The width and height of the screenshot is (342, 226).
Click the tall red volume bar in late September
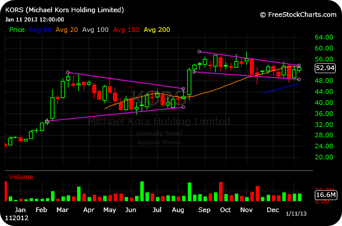[x=221, y=192]
